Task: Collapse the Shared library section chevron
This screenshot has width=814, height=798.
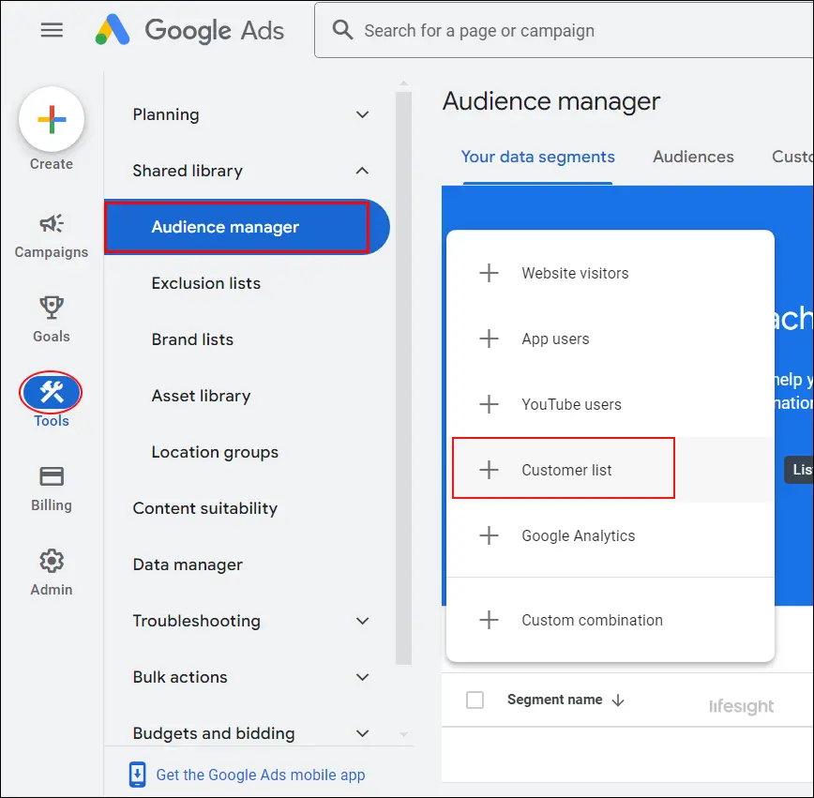Action: click(x=362, y=171)
